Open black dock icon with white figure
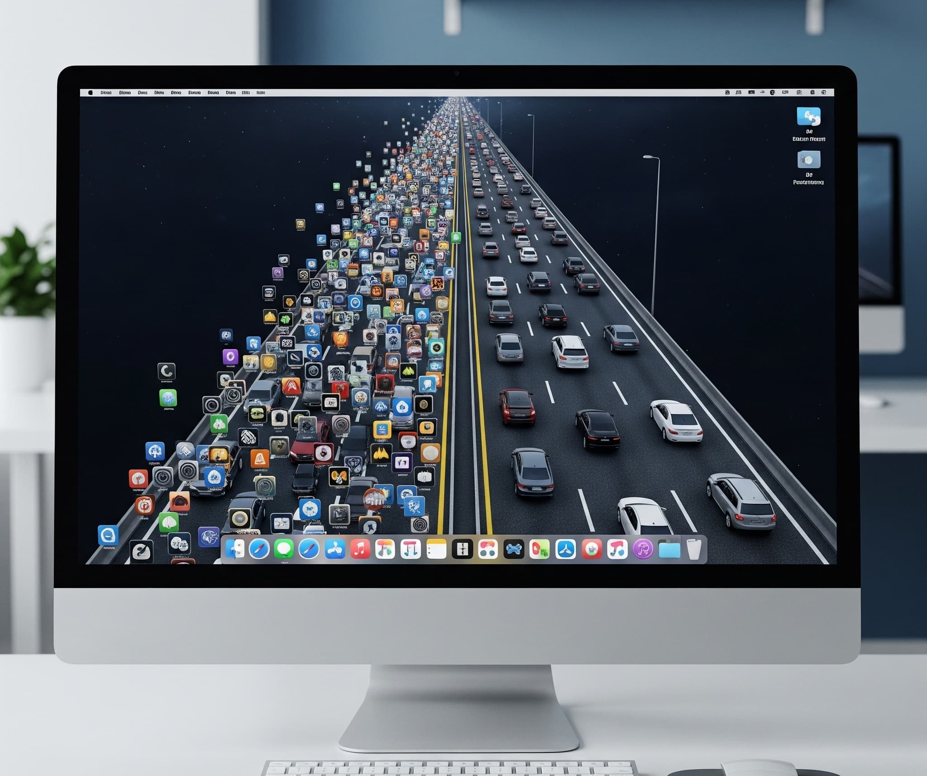 [x=462, y=549]
